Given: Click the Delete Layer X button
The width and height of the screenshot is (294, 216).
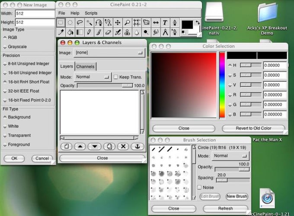Looking at the screenshot, I should pyautogui.click(x=123, y=147).
